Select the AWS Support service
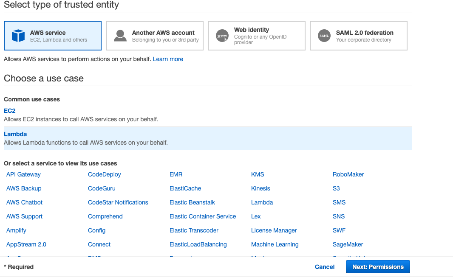The image size is (453, 277). (x=24, y=216)
